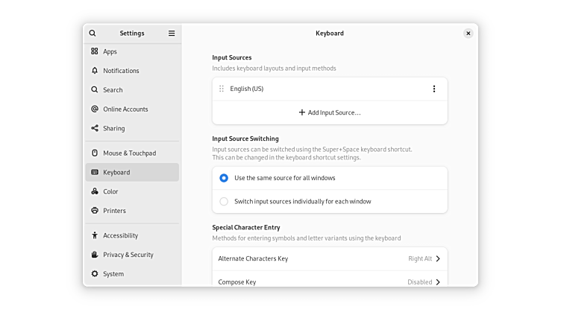Viewport: 561px width, 315px height.
Task: Open the Settings hamburger menu
Action: pyautogui.click(x=172, y=34)
